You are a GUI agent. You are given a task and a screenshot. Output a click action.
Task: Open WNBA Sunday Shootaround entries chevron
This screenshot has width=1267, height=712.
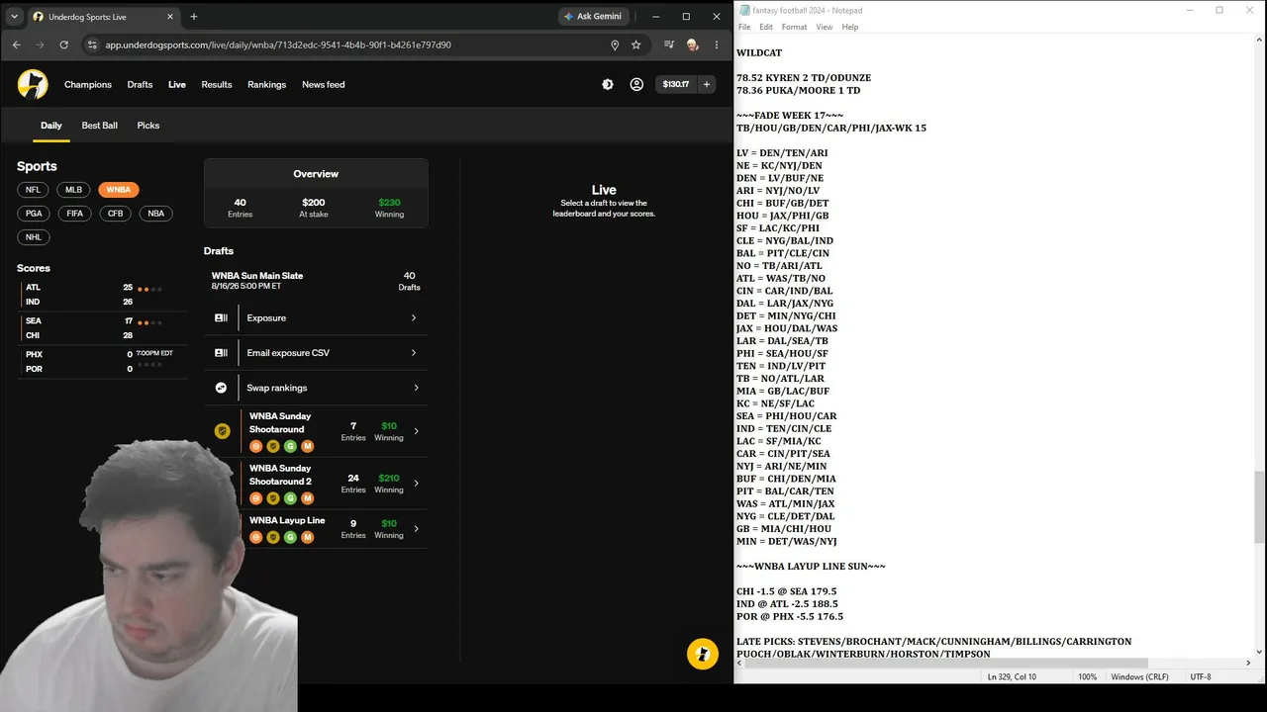[416, 431]
